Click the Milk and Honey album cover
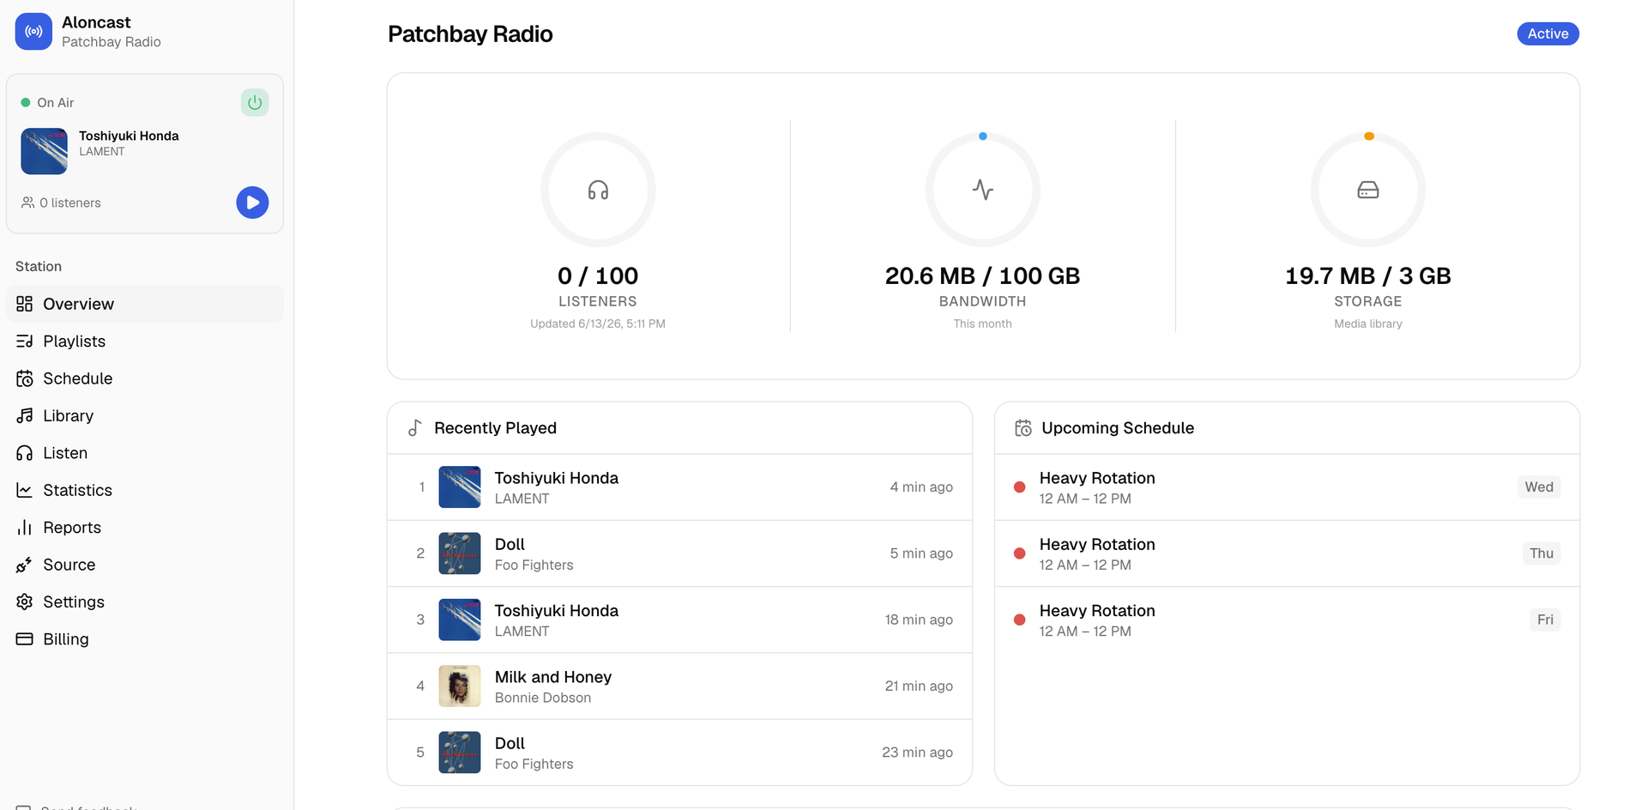1647x810 pixels. (x=460, y=686)
